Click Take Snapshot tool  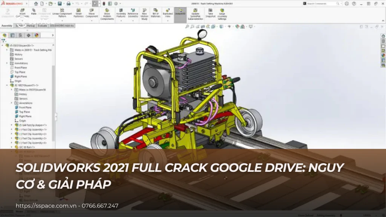(210, 13)
